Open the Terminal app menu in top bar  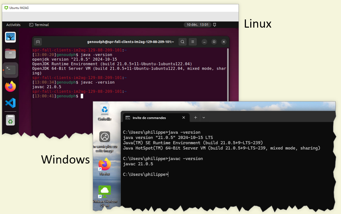point(39,25)
